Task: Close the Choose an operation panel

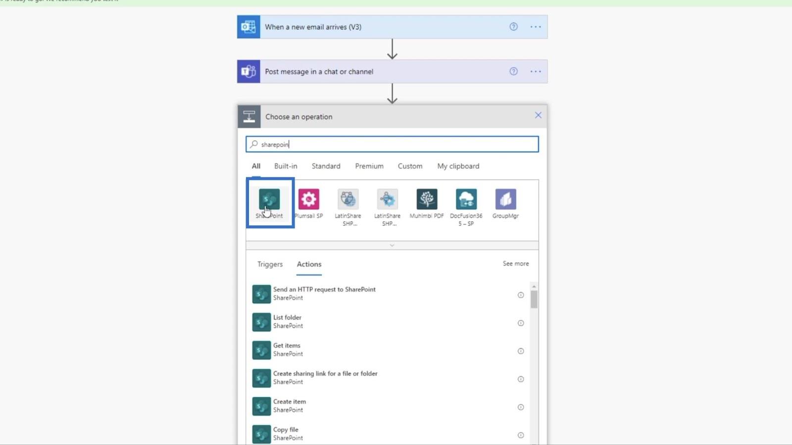Action: coord(538,115)
